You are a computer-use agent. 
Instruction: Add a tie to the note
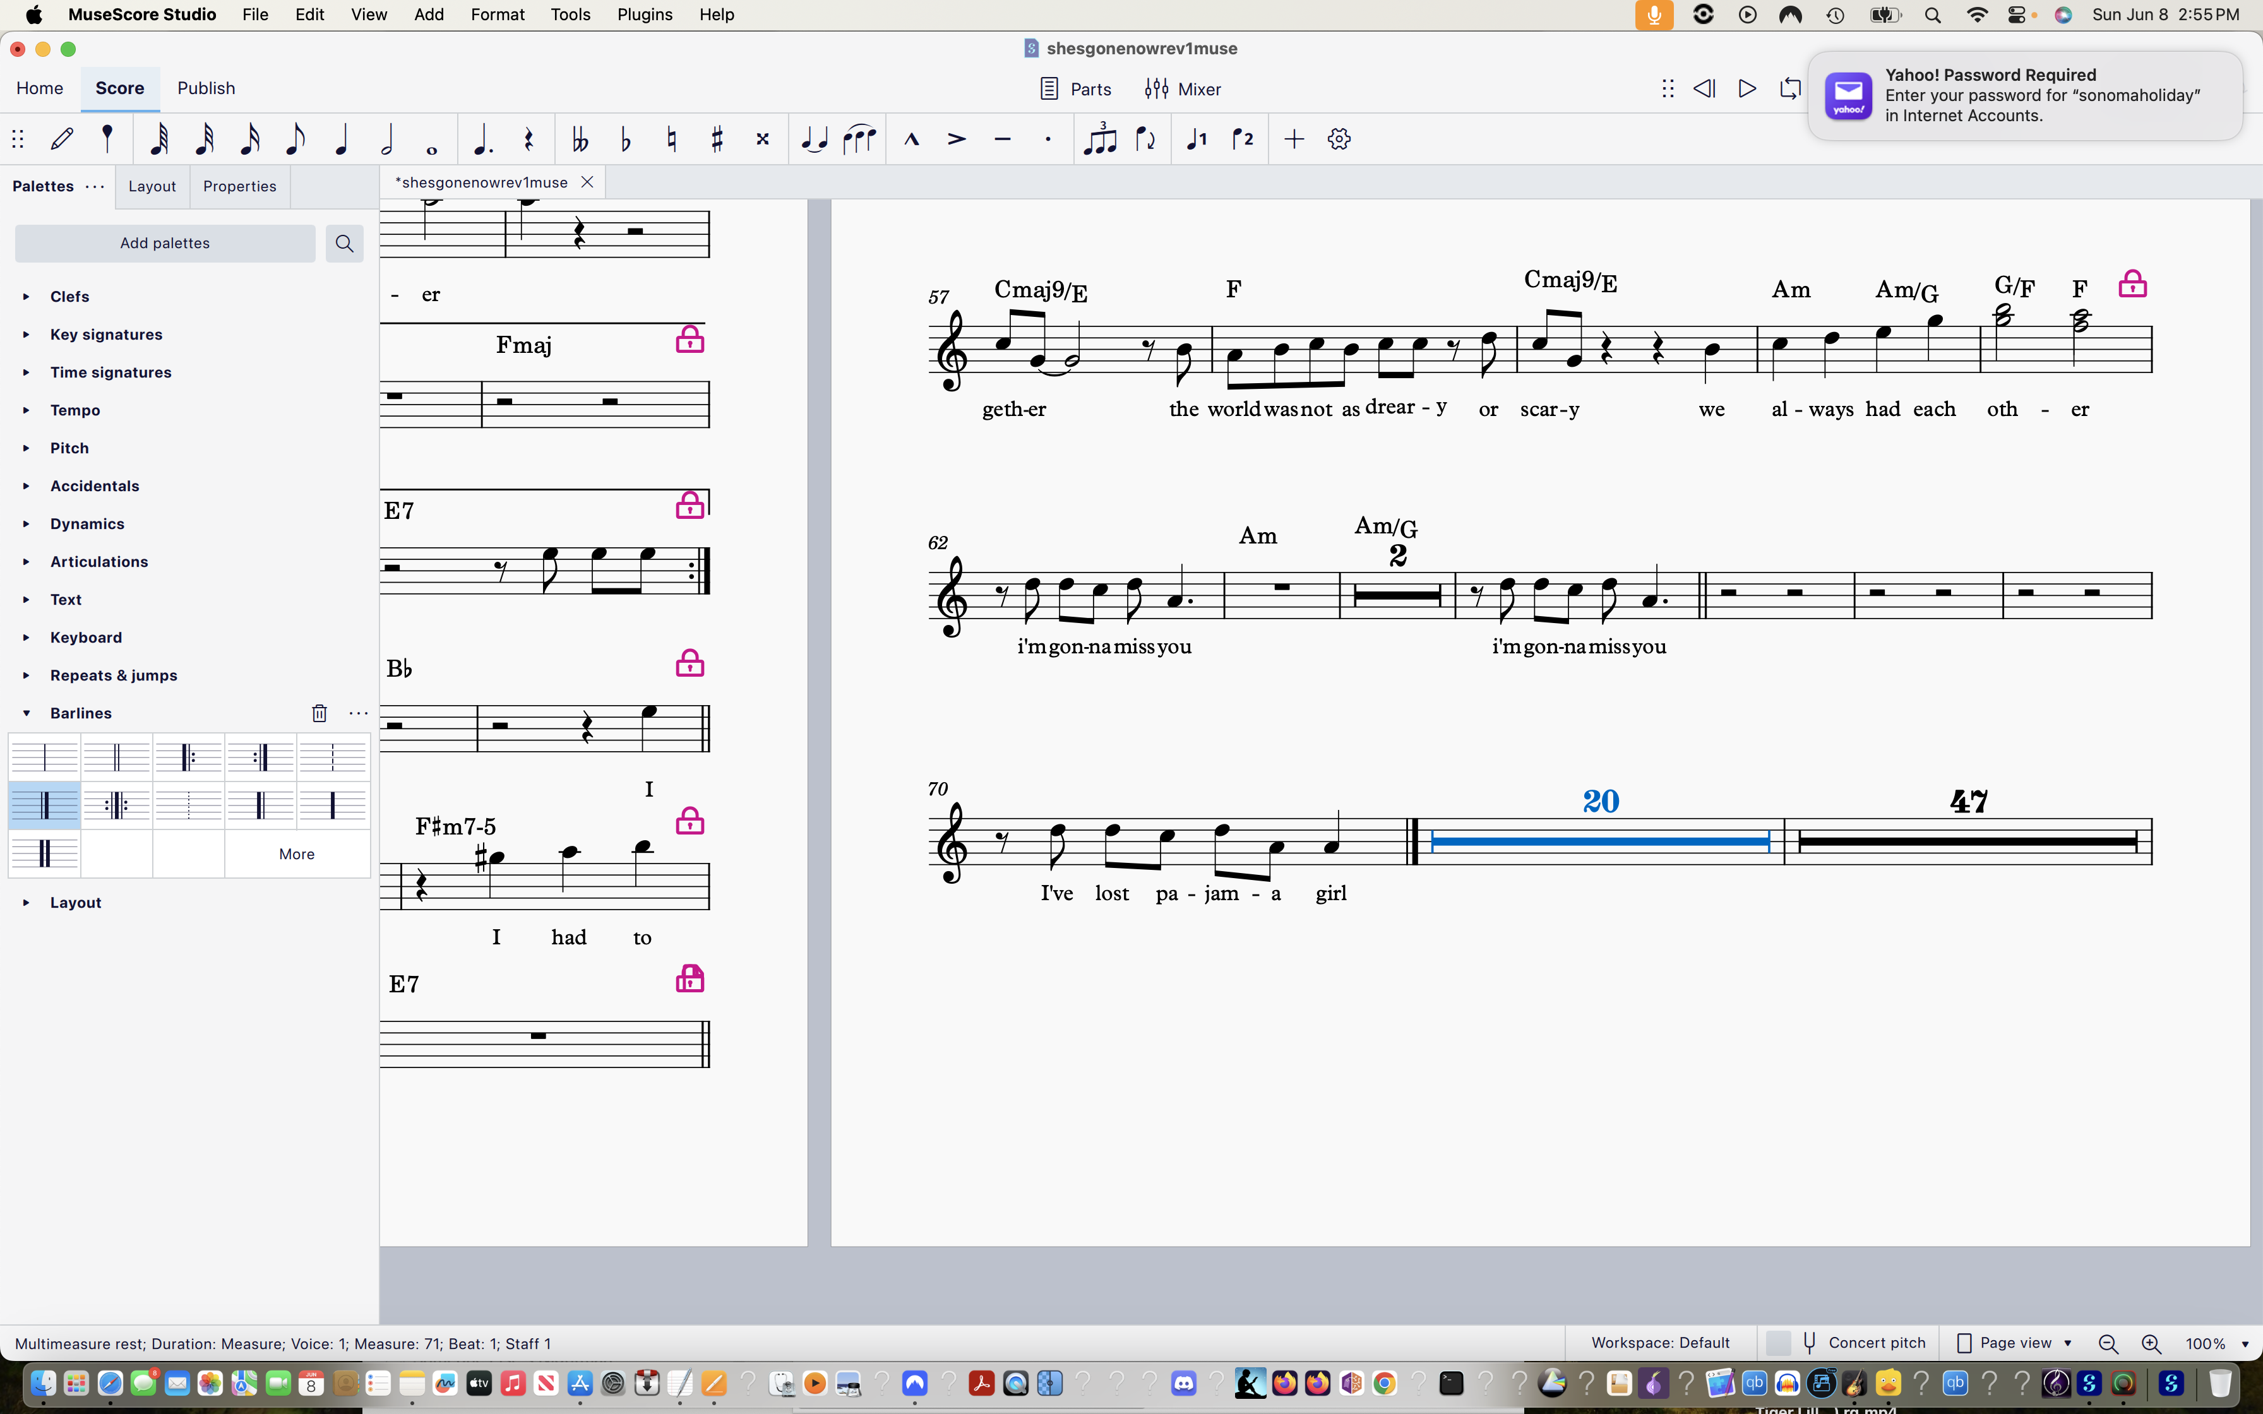point(815,140)
